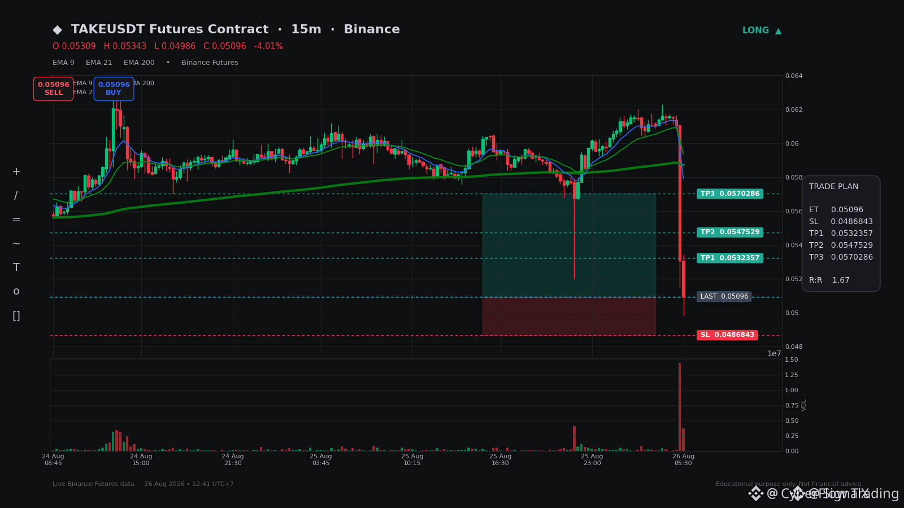The image size is (904, 508).
Task: Click the TP2 0.0547529 price tag on chart
Action: tap(730, 232)
